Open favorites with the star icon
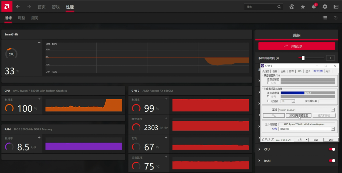 pos(303,7)
